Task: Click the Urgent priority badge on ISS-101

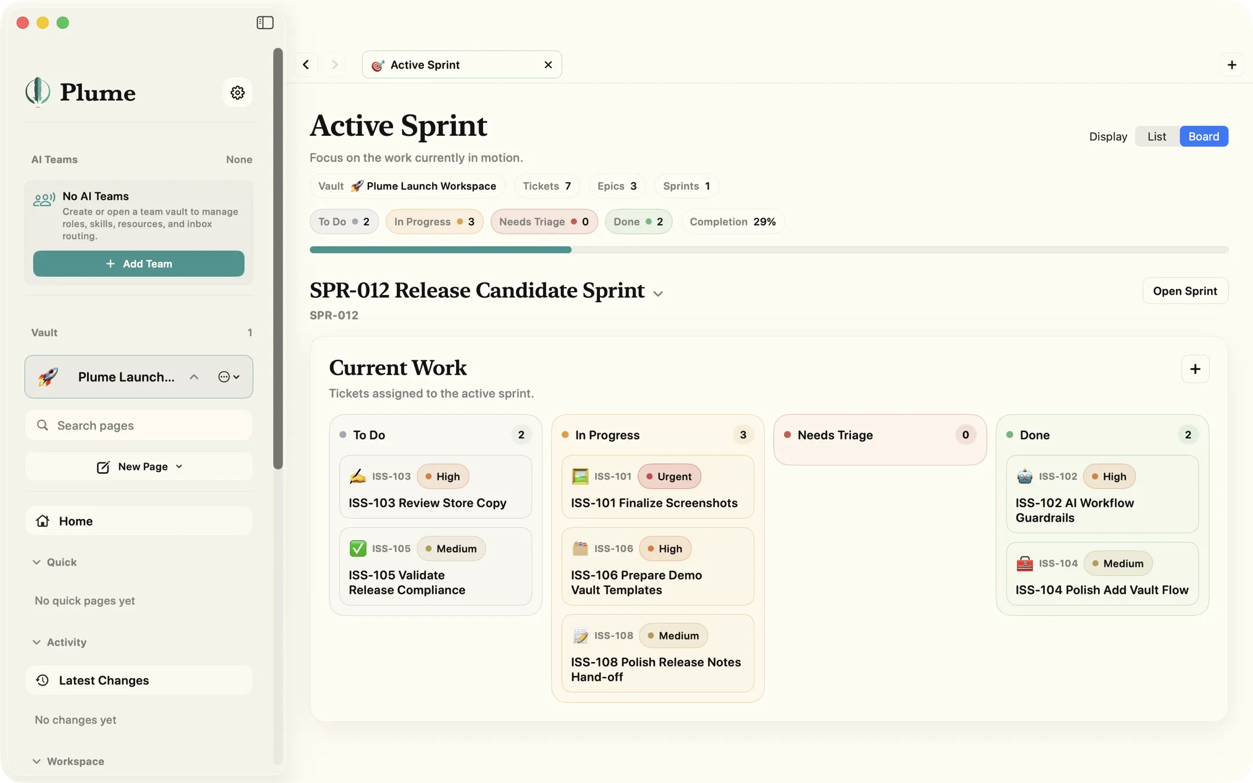Action: coord(669,476)
